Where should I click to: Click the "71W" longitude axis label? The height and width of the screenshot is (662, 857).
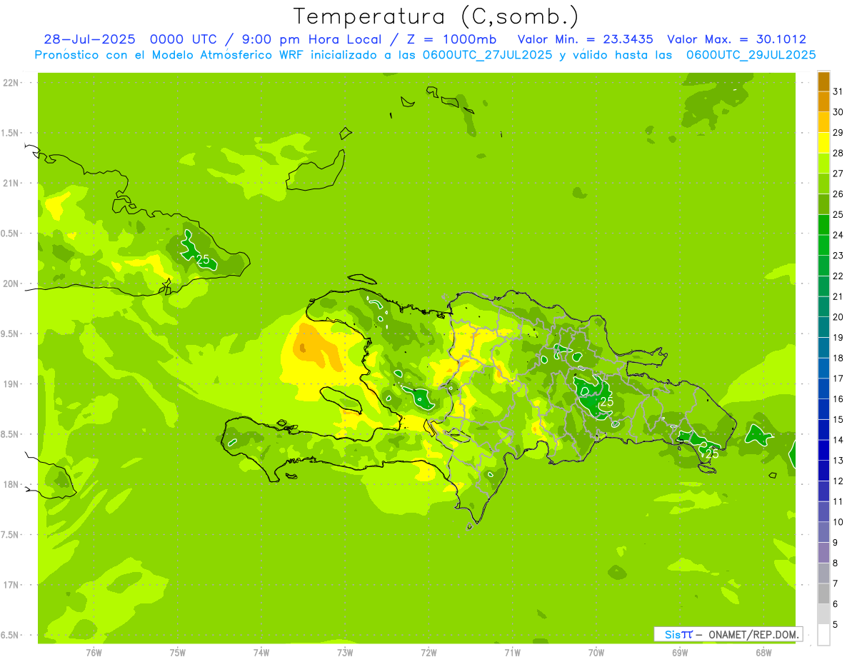coord(513,652)
